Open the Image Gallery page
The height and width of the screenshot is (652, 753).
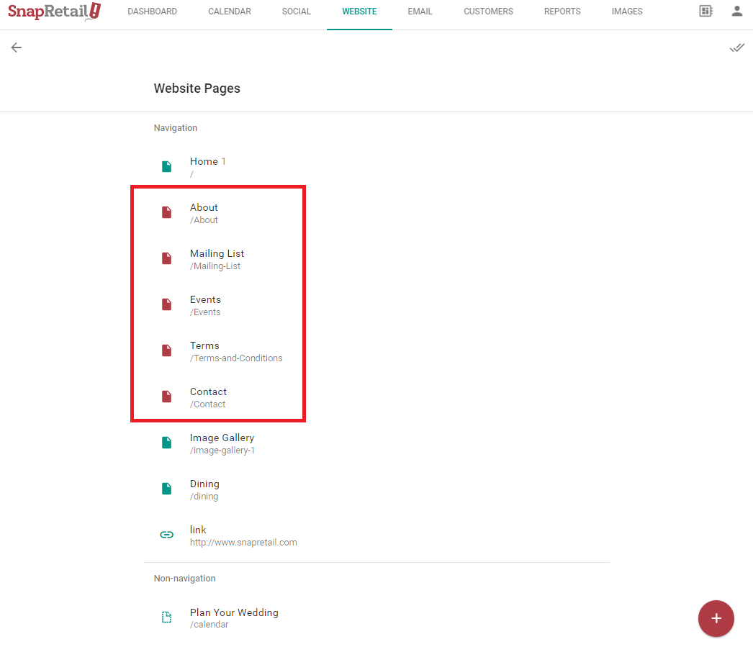point(222,443)
